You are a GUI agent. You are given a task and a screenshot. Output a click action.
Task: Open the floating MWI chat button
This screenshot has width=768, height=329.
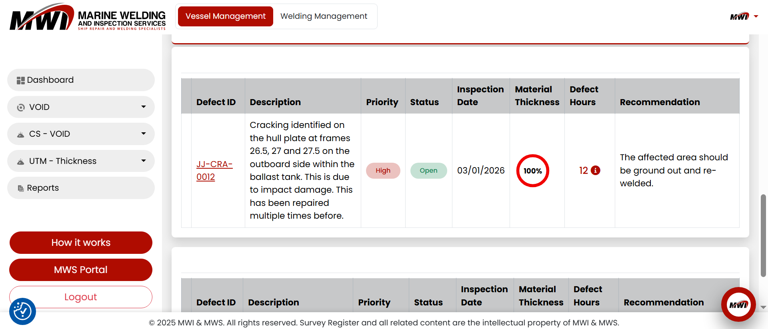738,305
